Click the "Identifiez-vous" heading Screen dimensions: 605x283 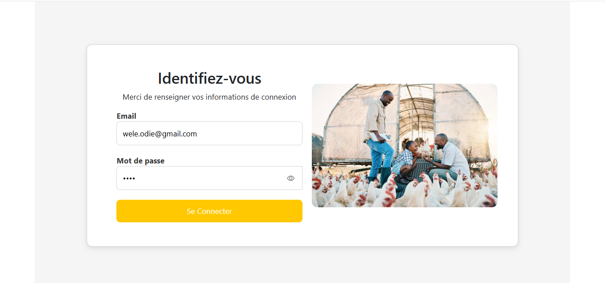tap(209, 78)
